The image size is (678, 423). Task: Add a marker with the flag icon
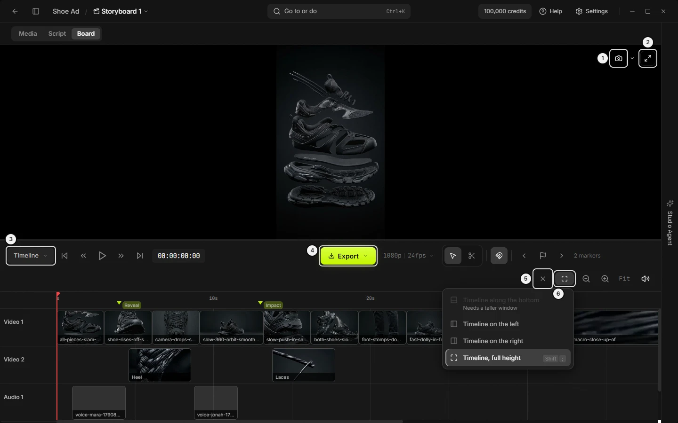[x=543, y=256]
